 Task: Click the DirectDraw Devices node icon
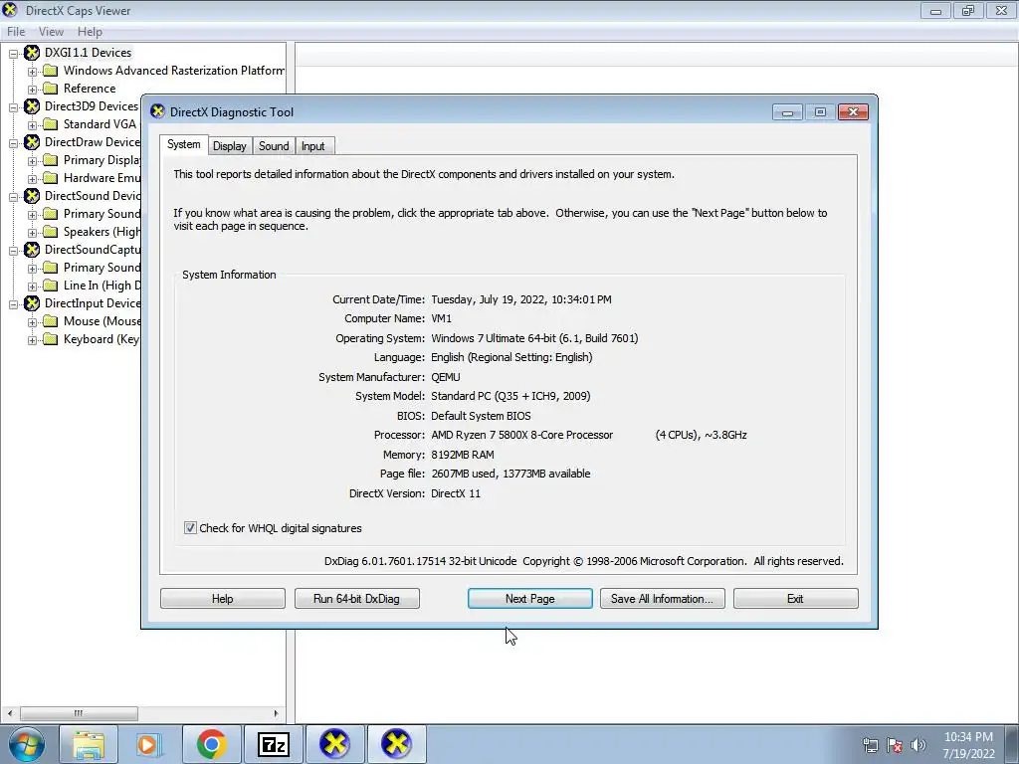(x=32, y=142)
